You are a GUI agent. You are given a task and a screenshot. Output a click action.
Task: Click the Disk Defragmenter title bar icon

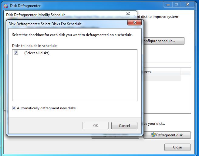6,6
